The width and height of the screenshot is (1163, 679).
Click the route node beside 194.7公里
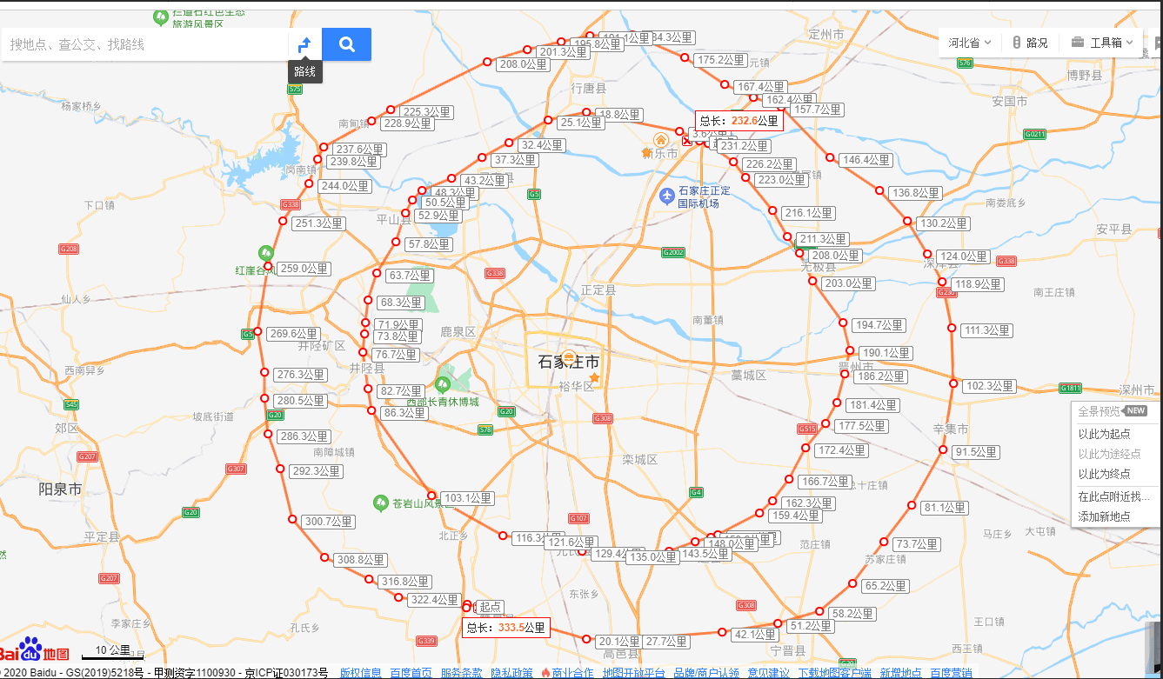[x=843, y=323]
